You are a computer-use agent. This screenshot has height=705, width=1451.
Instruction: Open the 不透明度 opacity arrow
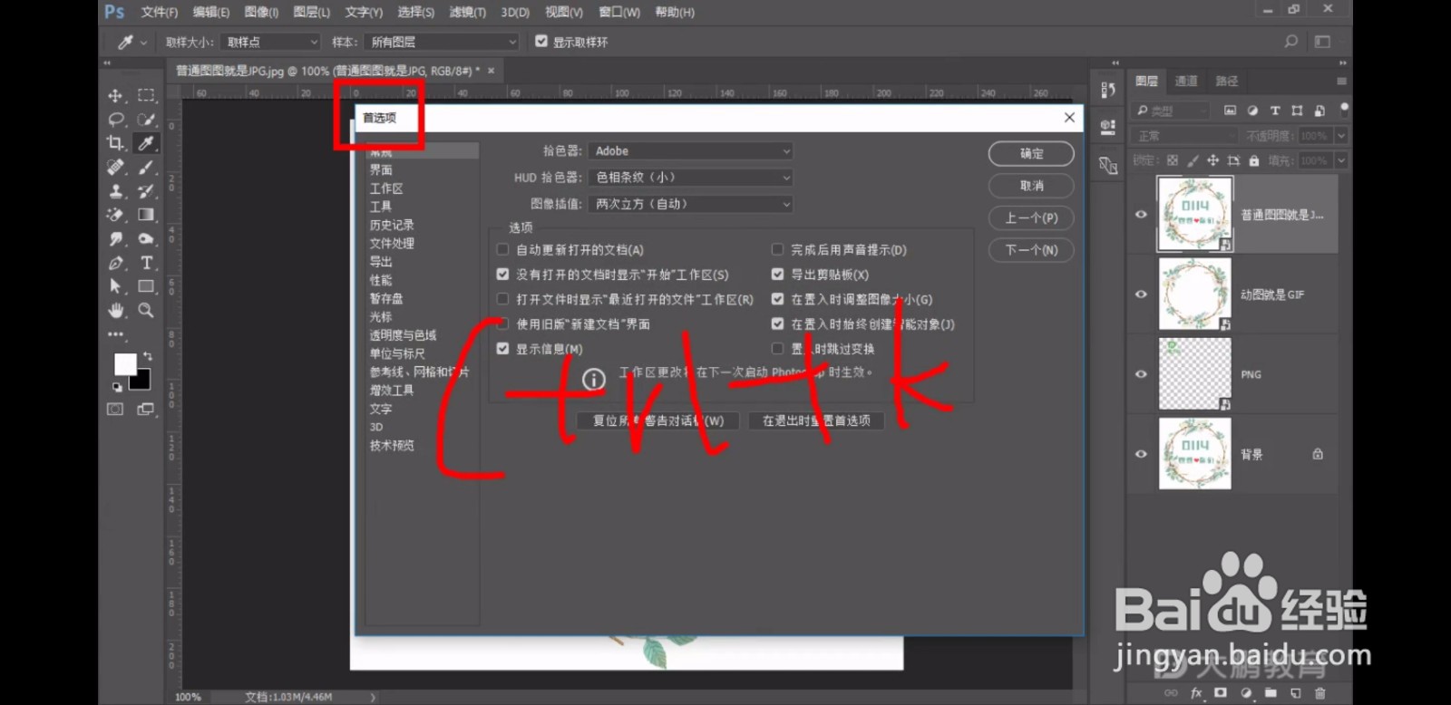[x=1341, y=136]
